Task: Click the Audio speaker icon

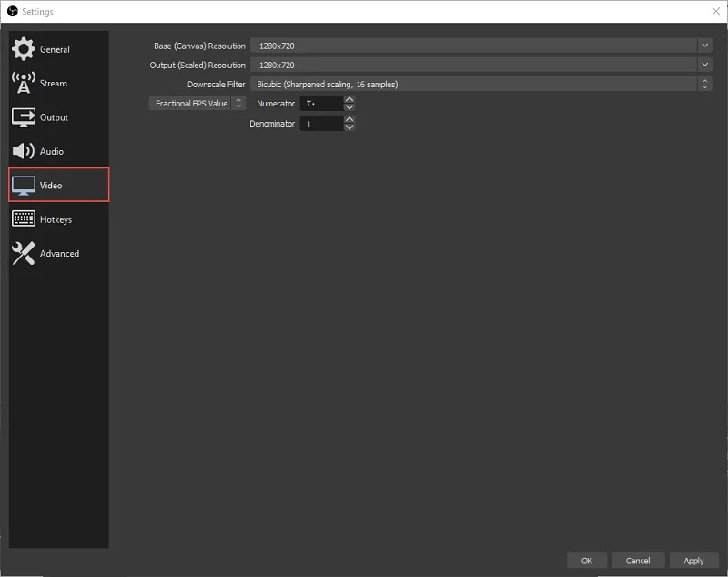Action: click(24, 151)
